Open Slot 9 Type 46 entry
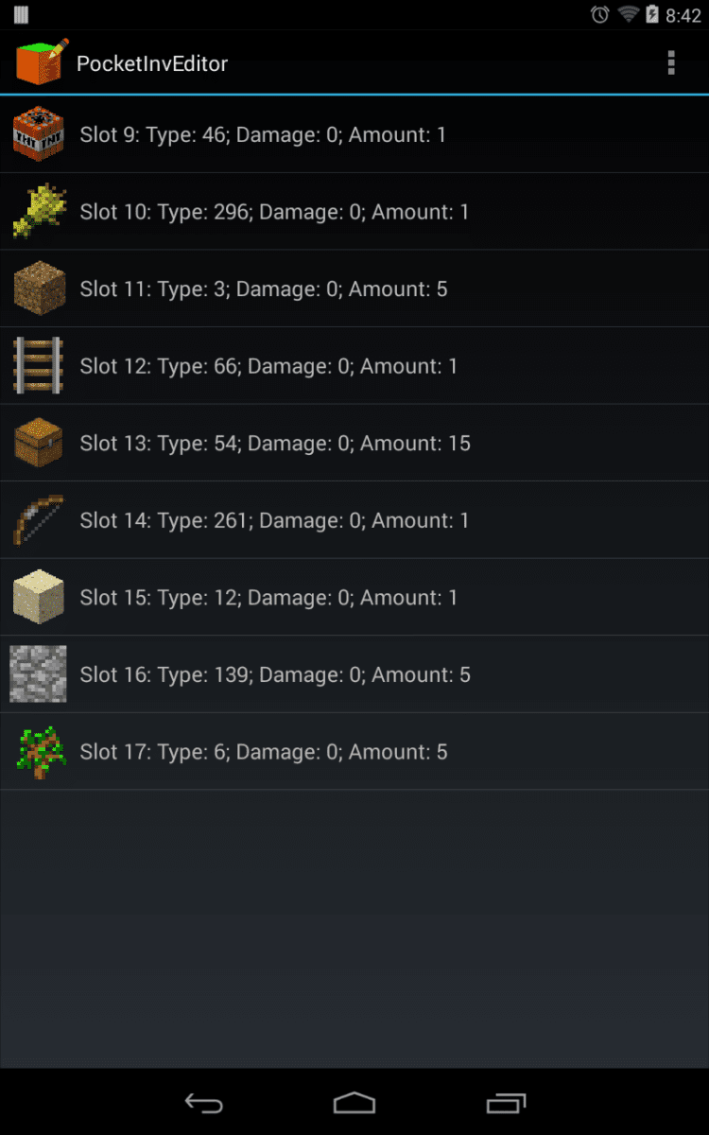Viewport: 709px width, 1135px height. 263,135
